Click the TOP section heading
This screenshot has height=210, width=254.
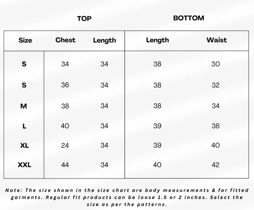click(84, 18)
